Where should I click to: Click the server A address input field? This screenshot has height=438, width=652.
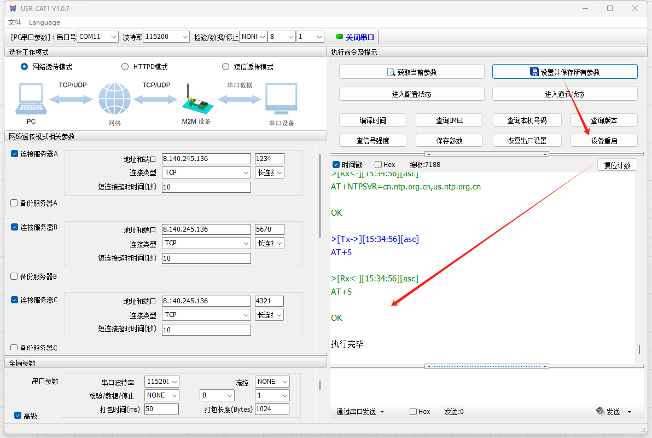(x=206, y=159)
